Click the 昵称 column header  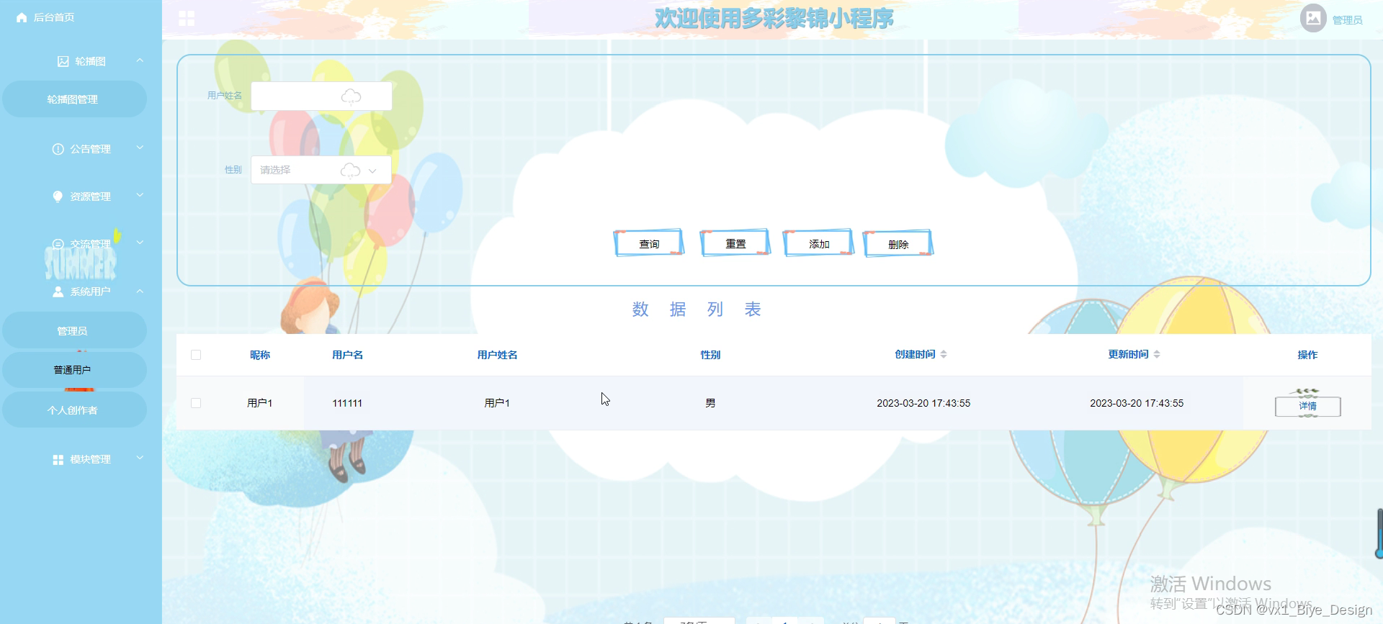tap(260, 355)
